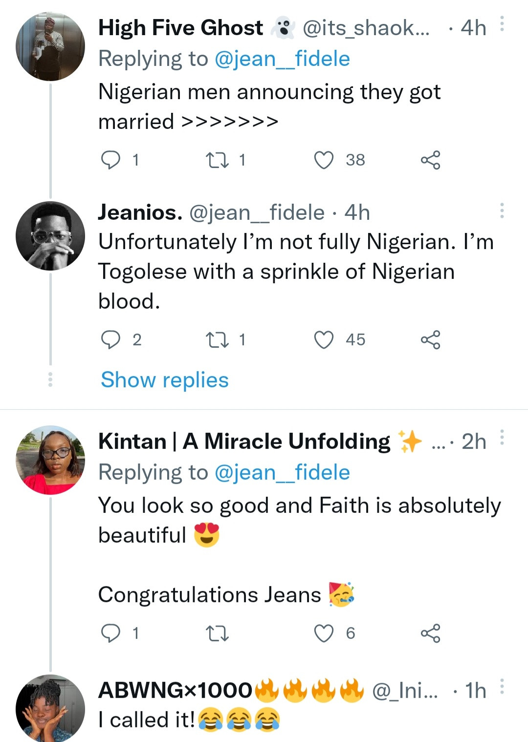528x742 pixels.
Task: Like Kintan's tweet with 6 likes
Action: point(324,633)
